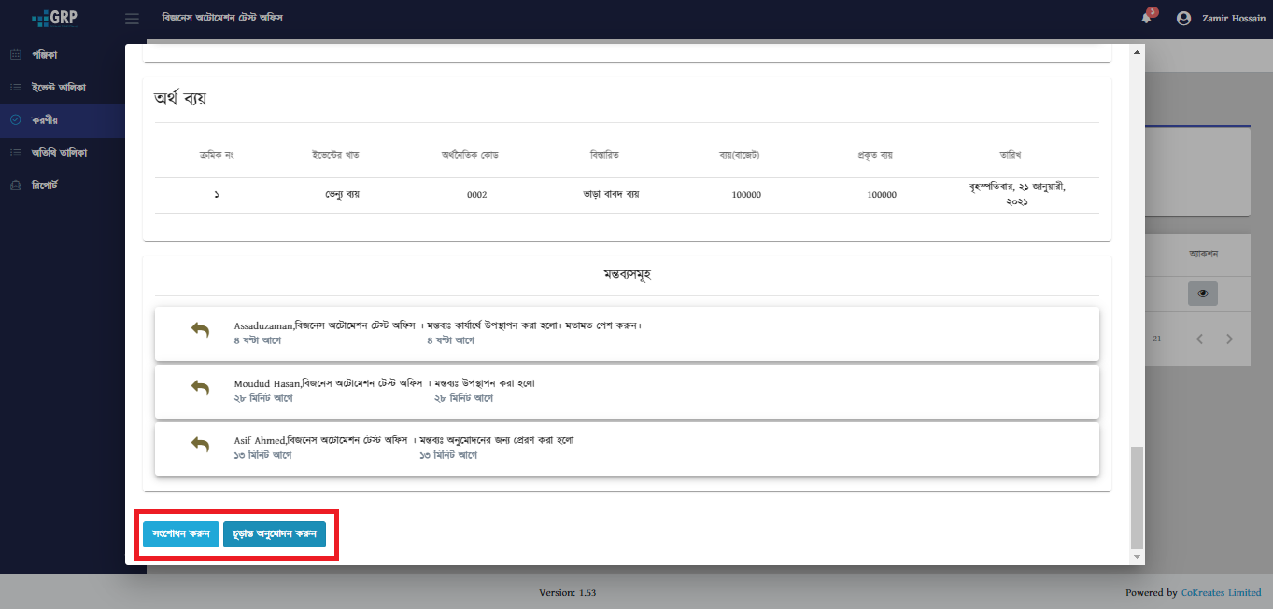Click dialog scrollbar up arrow
The width and height of the screenshot is (1273, 609).
(x=1137, y=53)
